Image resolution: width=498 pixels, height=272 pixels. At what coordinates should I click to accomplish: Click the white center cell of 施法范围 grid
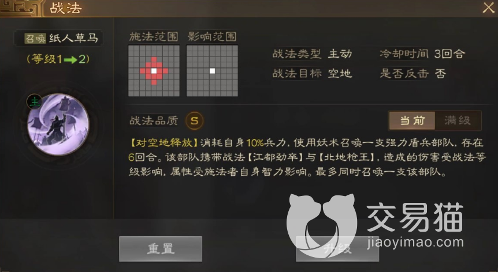154,71
